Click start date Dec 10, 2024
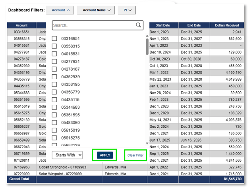251x191 pixels. (160, 52)
